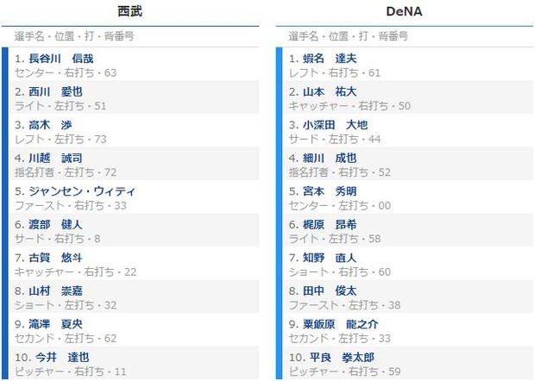Open DeNA leadoff 蝦名 達夫 link

330,59
